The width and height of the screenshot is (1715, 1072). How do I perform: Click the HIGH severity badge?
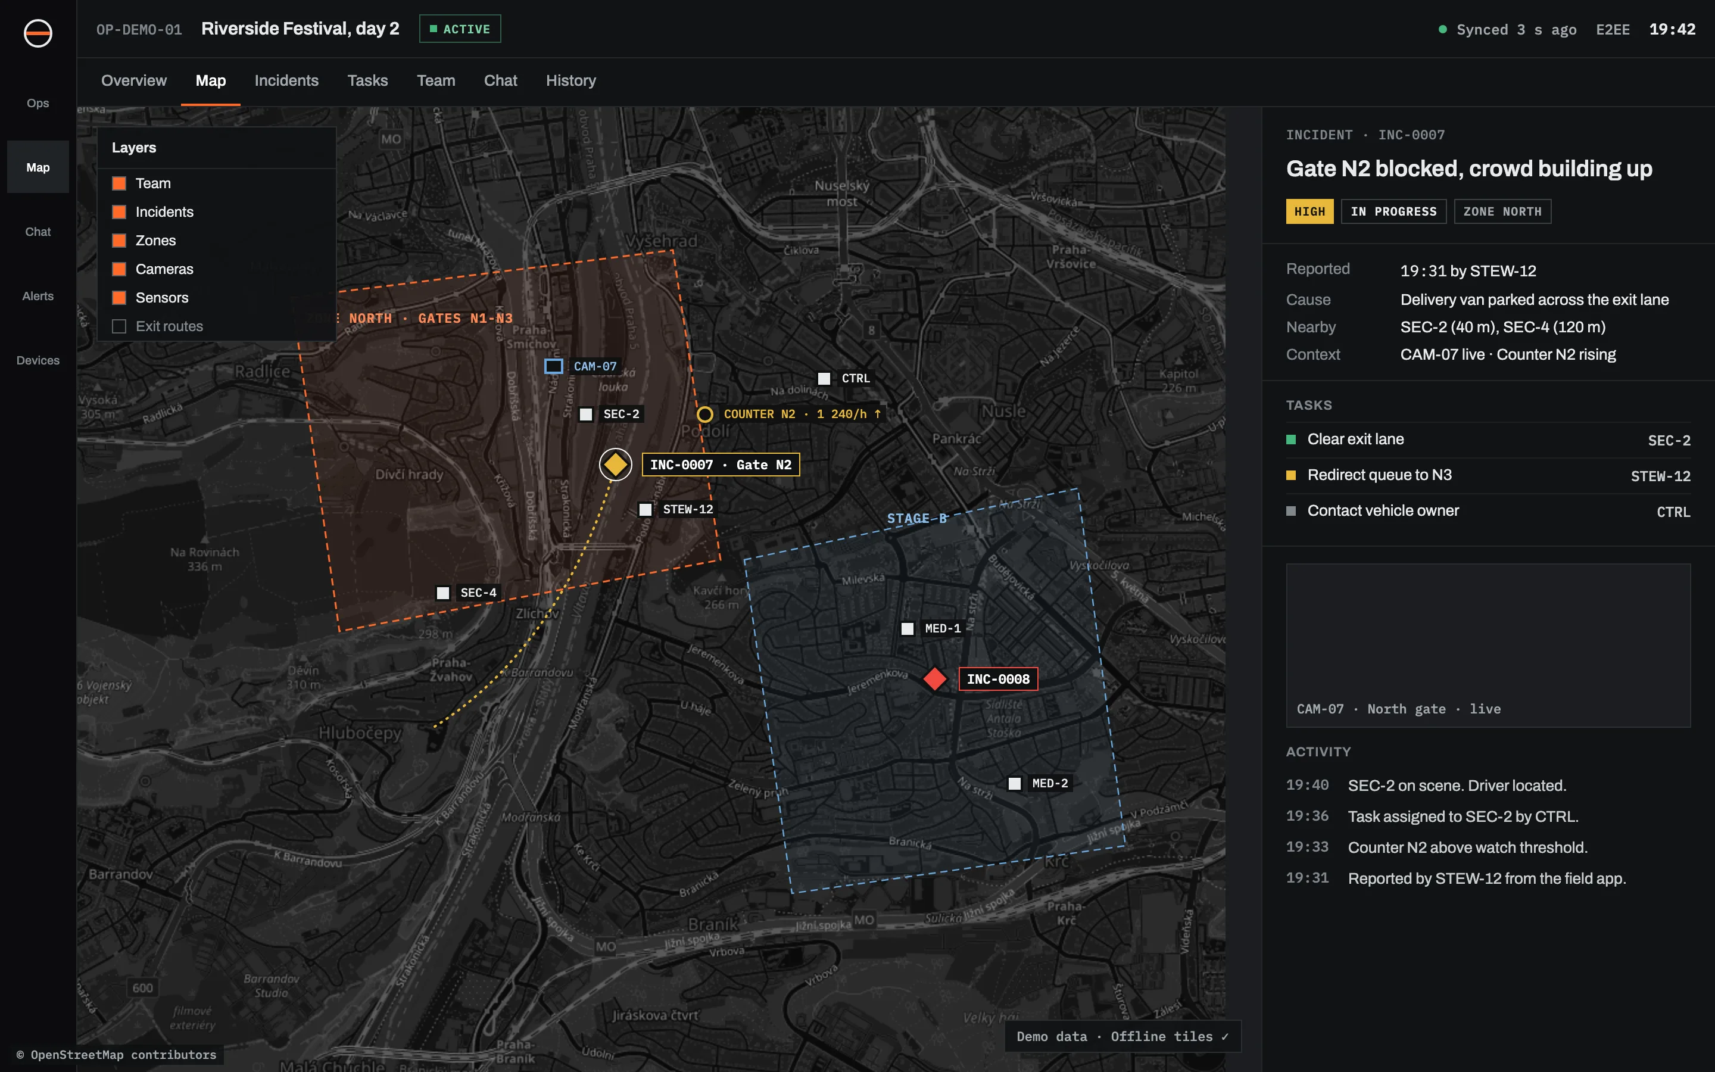(1309, 211)
